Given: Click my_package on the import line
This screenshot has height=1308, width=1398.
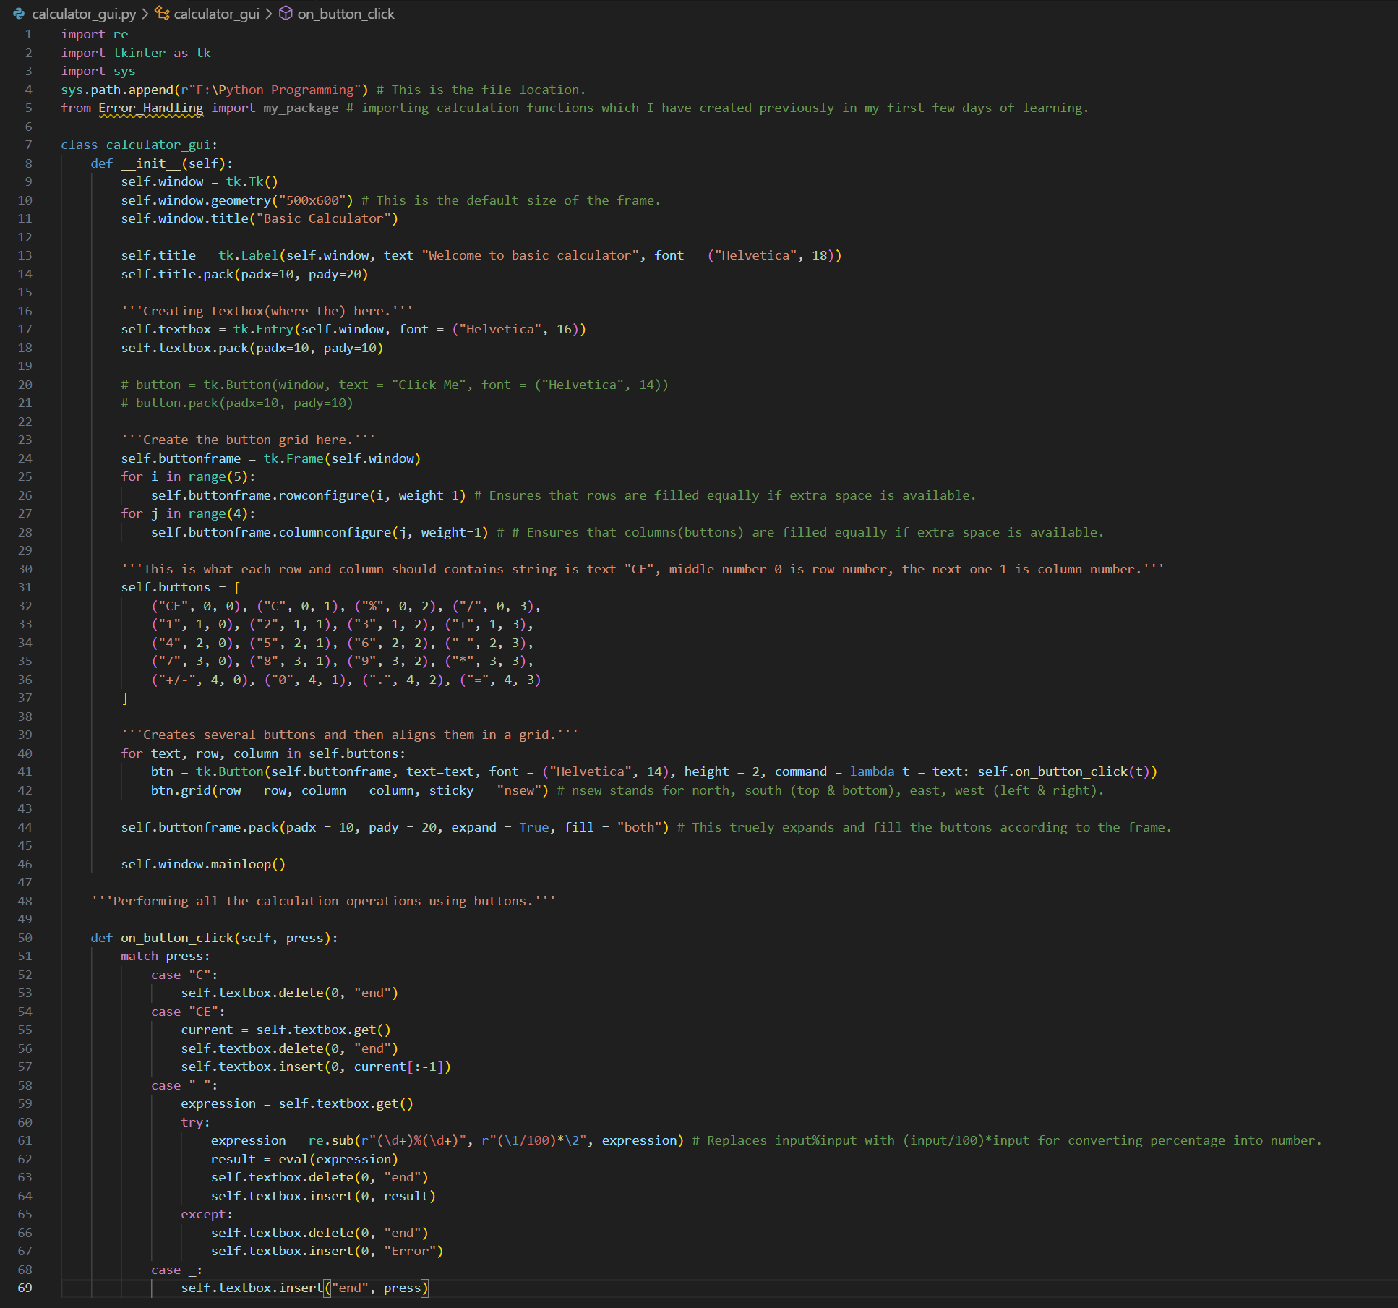Looking at the screenshot, I should pos(300,108).
